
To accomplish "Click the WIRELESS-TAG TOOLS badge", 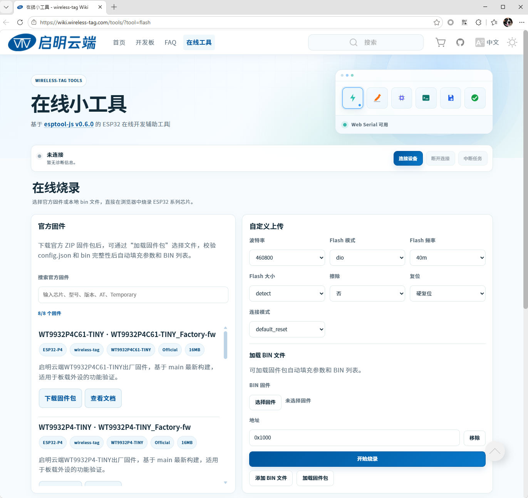I will pyautogui.click(x=59, y=80).
